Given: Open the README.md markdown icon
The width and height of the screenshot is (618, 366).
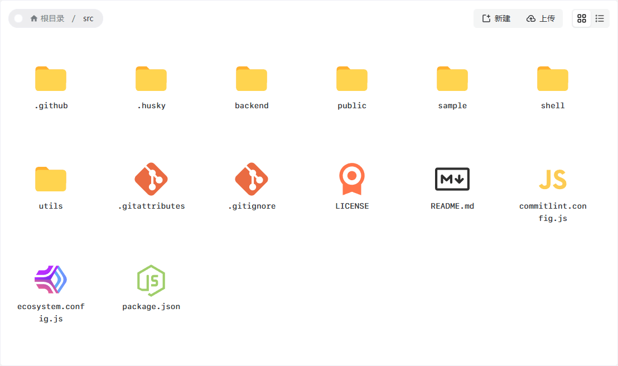Looking at the screenshot, I should (452, 179).
